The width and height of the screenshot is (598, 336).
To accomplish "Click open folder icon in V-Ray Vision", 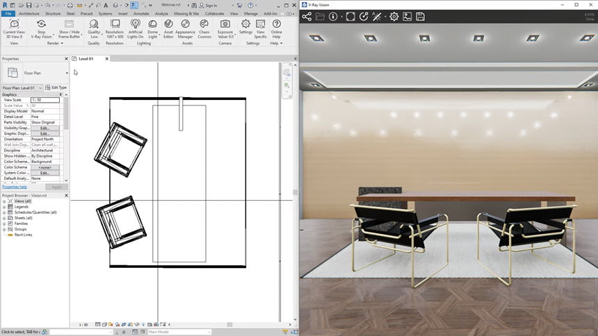I will pyautogui.click(x=320, y=17).
